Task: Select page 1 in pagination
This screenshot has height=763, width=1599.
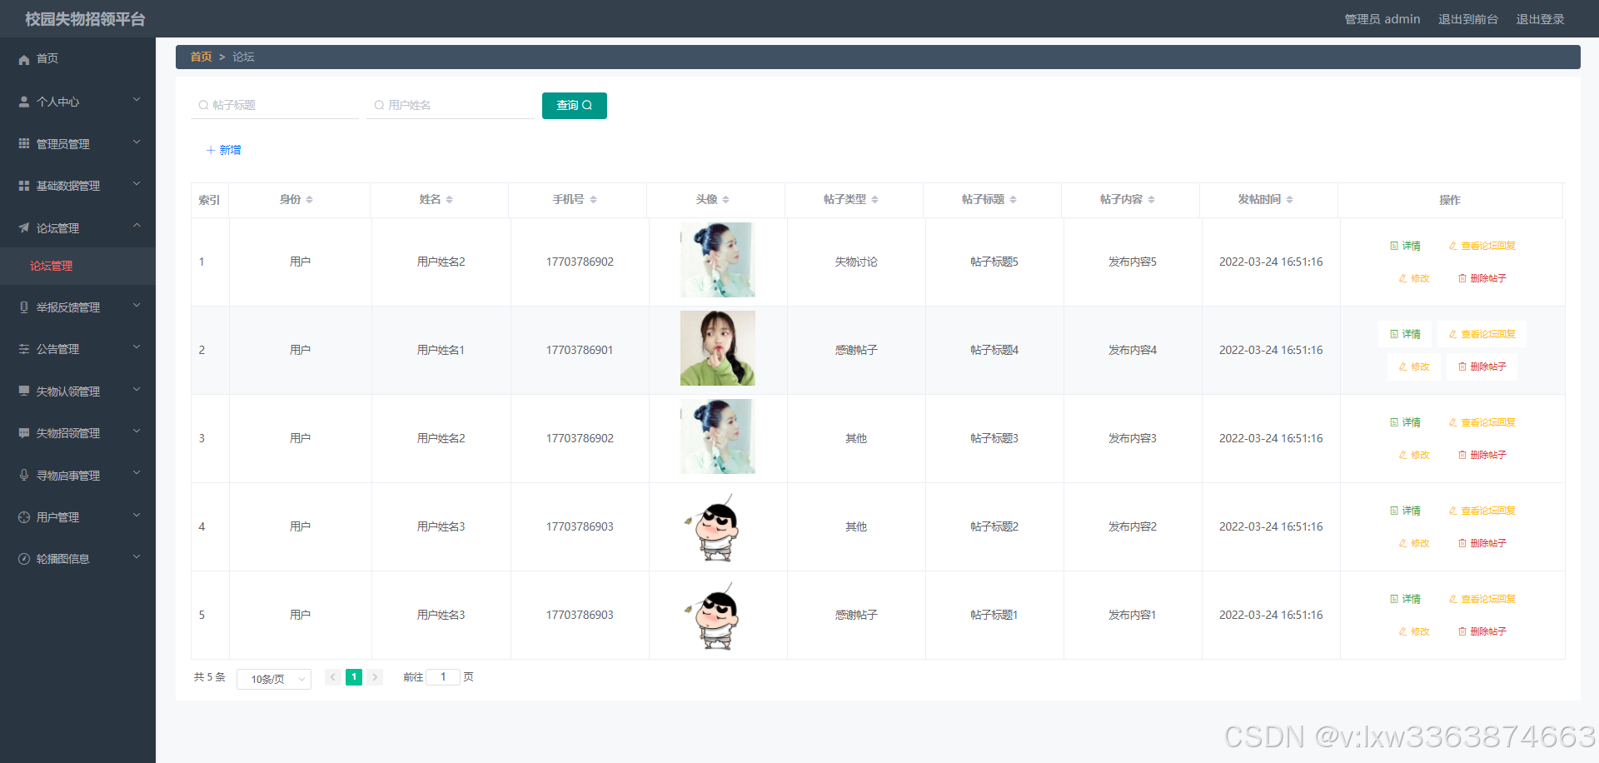Action: pos(354,677)
